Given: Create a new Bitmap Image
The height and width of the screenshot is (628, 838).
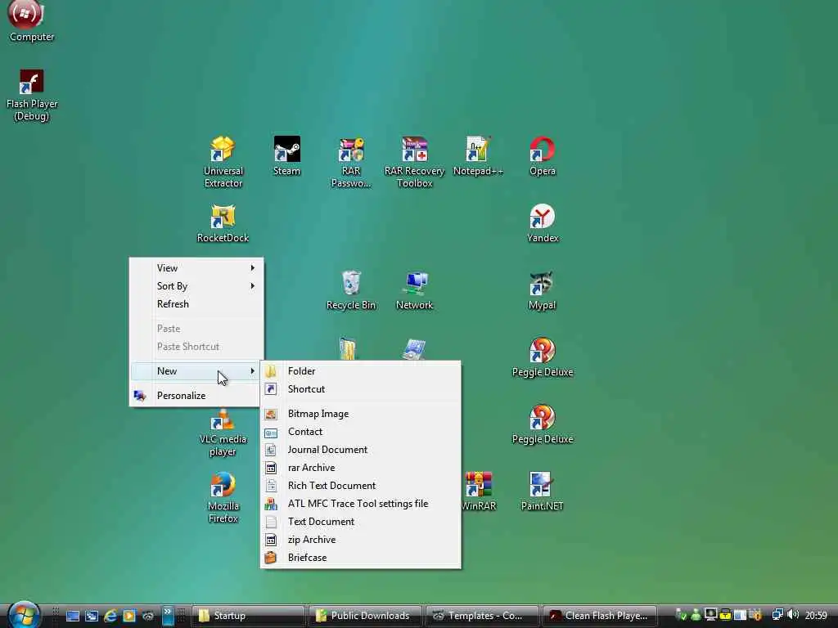Looking at the screenshot, I should [x=360, y=414].
